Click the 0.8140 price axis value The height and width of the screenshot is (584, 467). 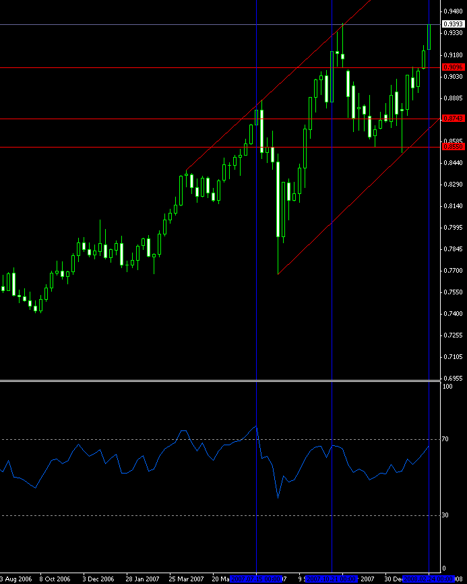[453, 206]
